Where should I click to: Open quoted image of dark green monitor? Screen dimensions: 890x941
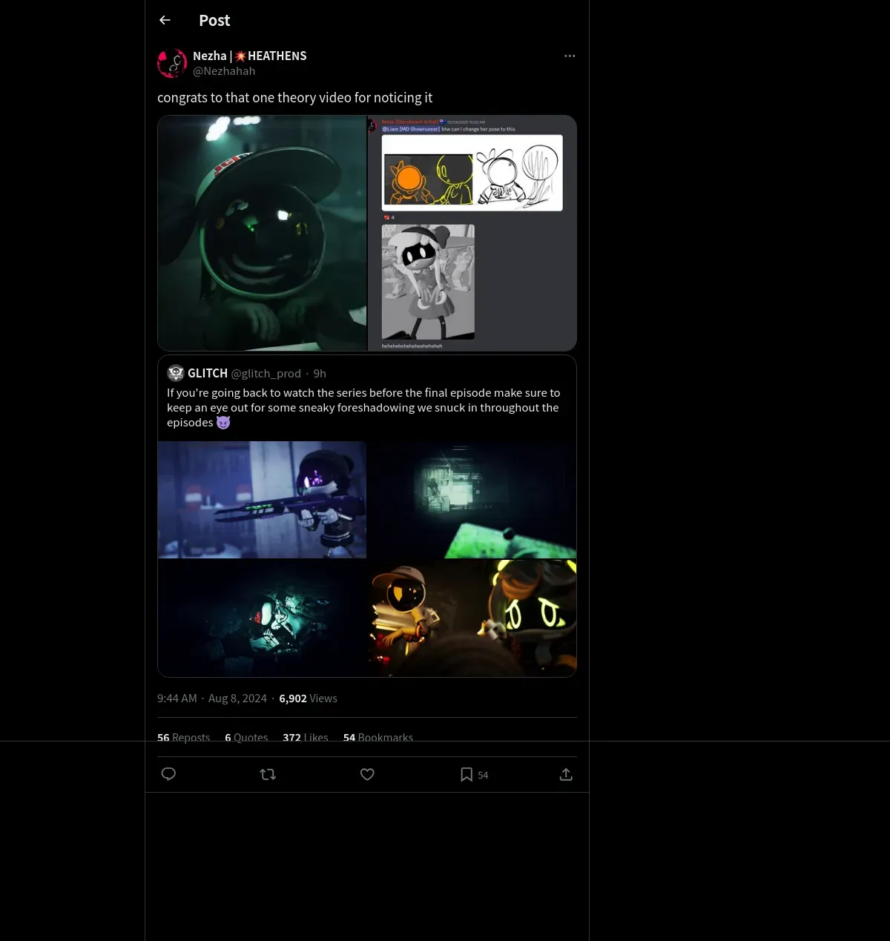click(472, 500)
